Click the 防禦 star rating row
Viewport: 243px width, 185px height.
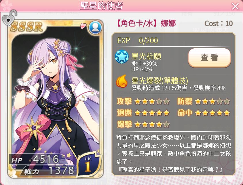(x=204, y=102)
